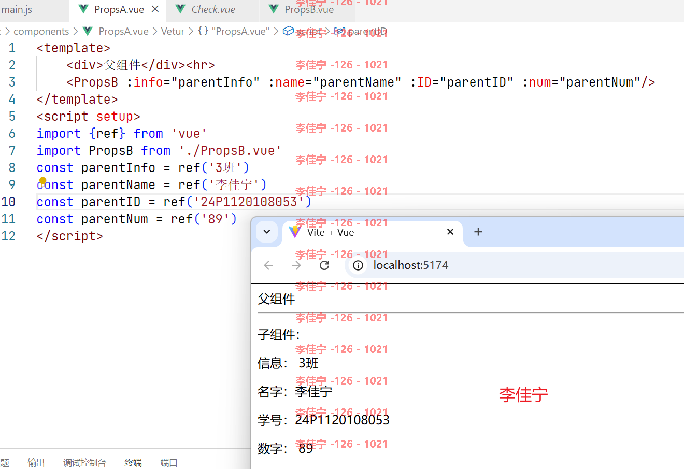Open a new browser tab with plus button

[x=478, y=232]
